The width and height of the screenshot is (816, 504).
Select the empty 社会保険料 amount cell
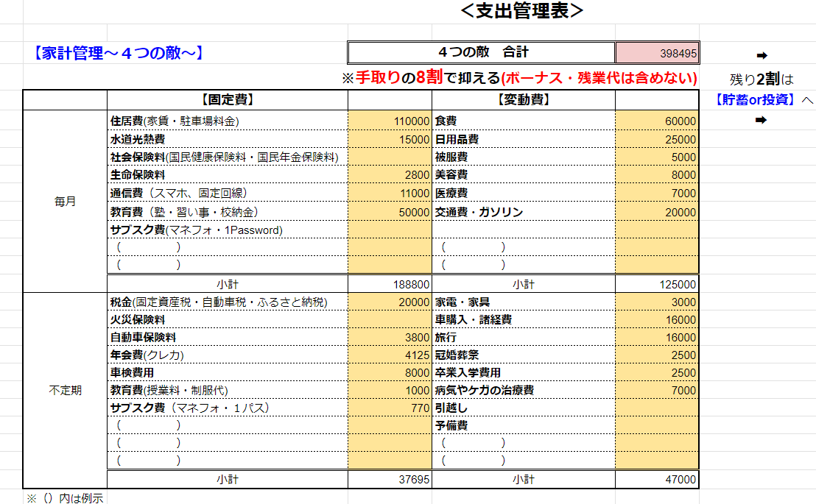pos(390,157)
